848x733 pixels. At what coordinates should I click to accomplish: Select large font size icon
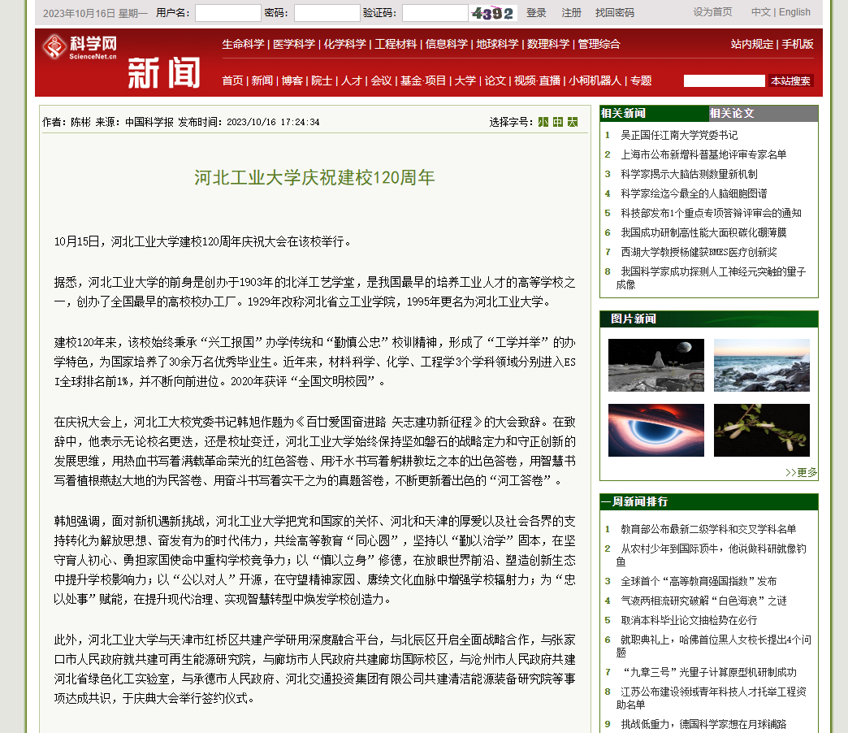point(573,122)
